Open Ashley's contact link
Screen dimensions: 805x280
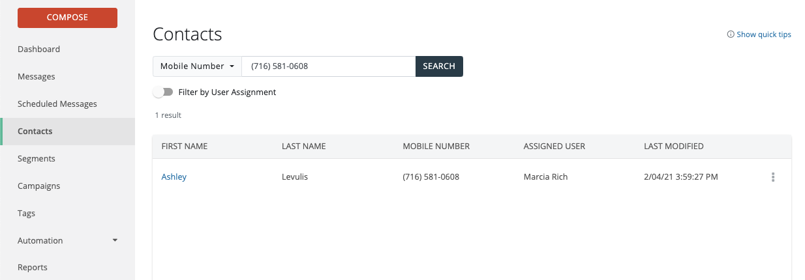(174, 177)
